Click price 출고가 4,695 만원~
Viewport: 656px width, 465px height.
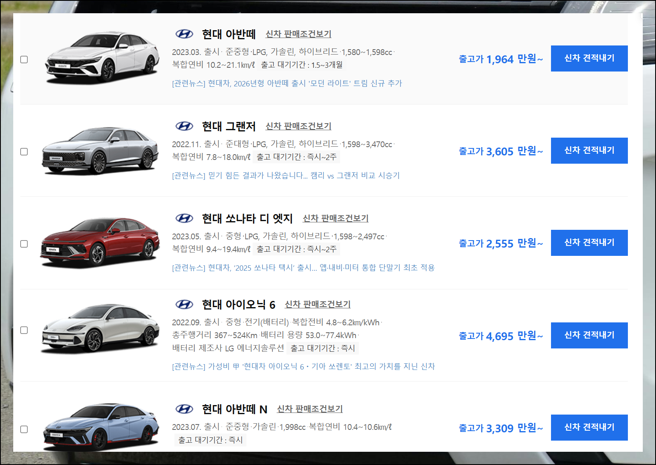point(501,336)
